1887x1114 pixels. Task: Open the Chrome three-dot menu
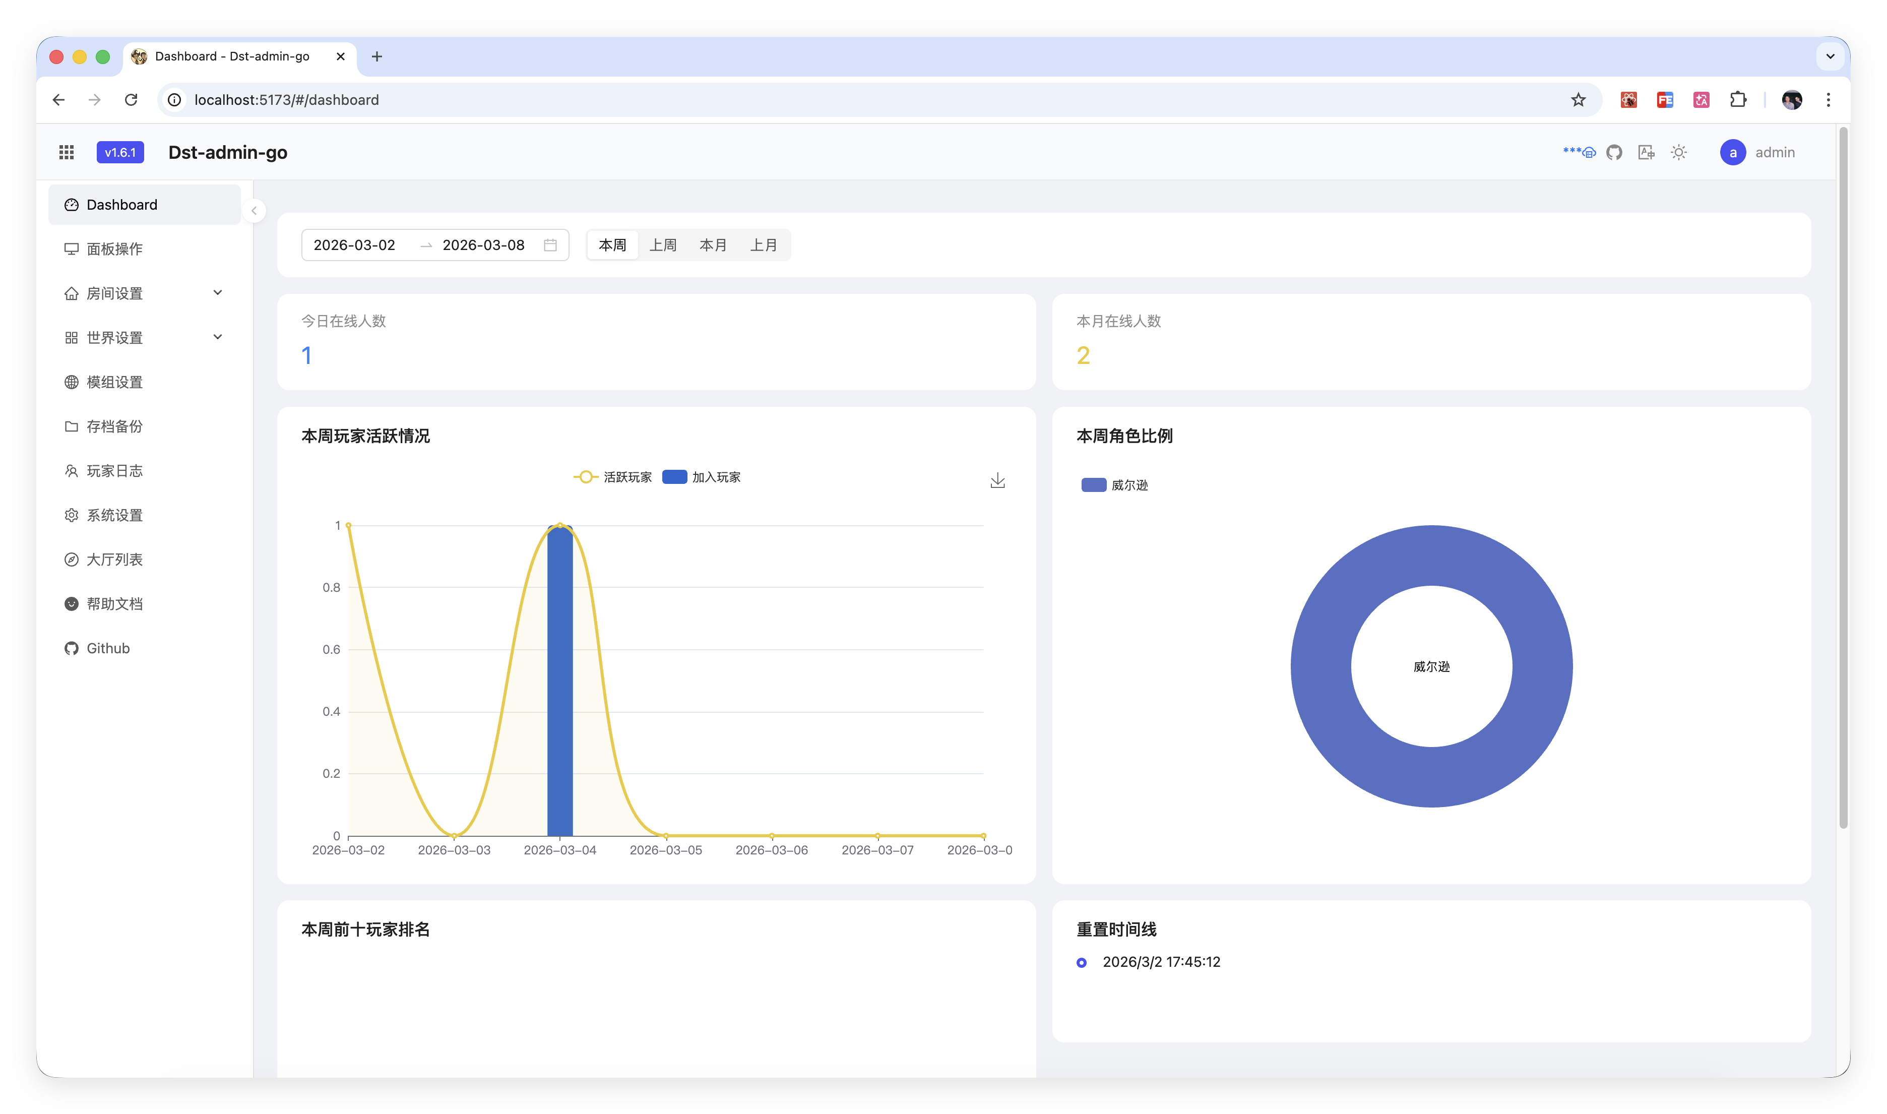click(x=1829, y=100)
